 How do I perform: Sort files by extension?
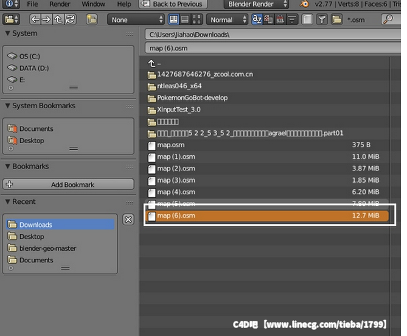pyautogui.click(x=268, y=19)
